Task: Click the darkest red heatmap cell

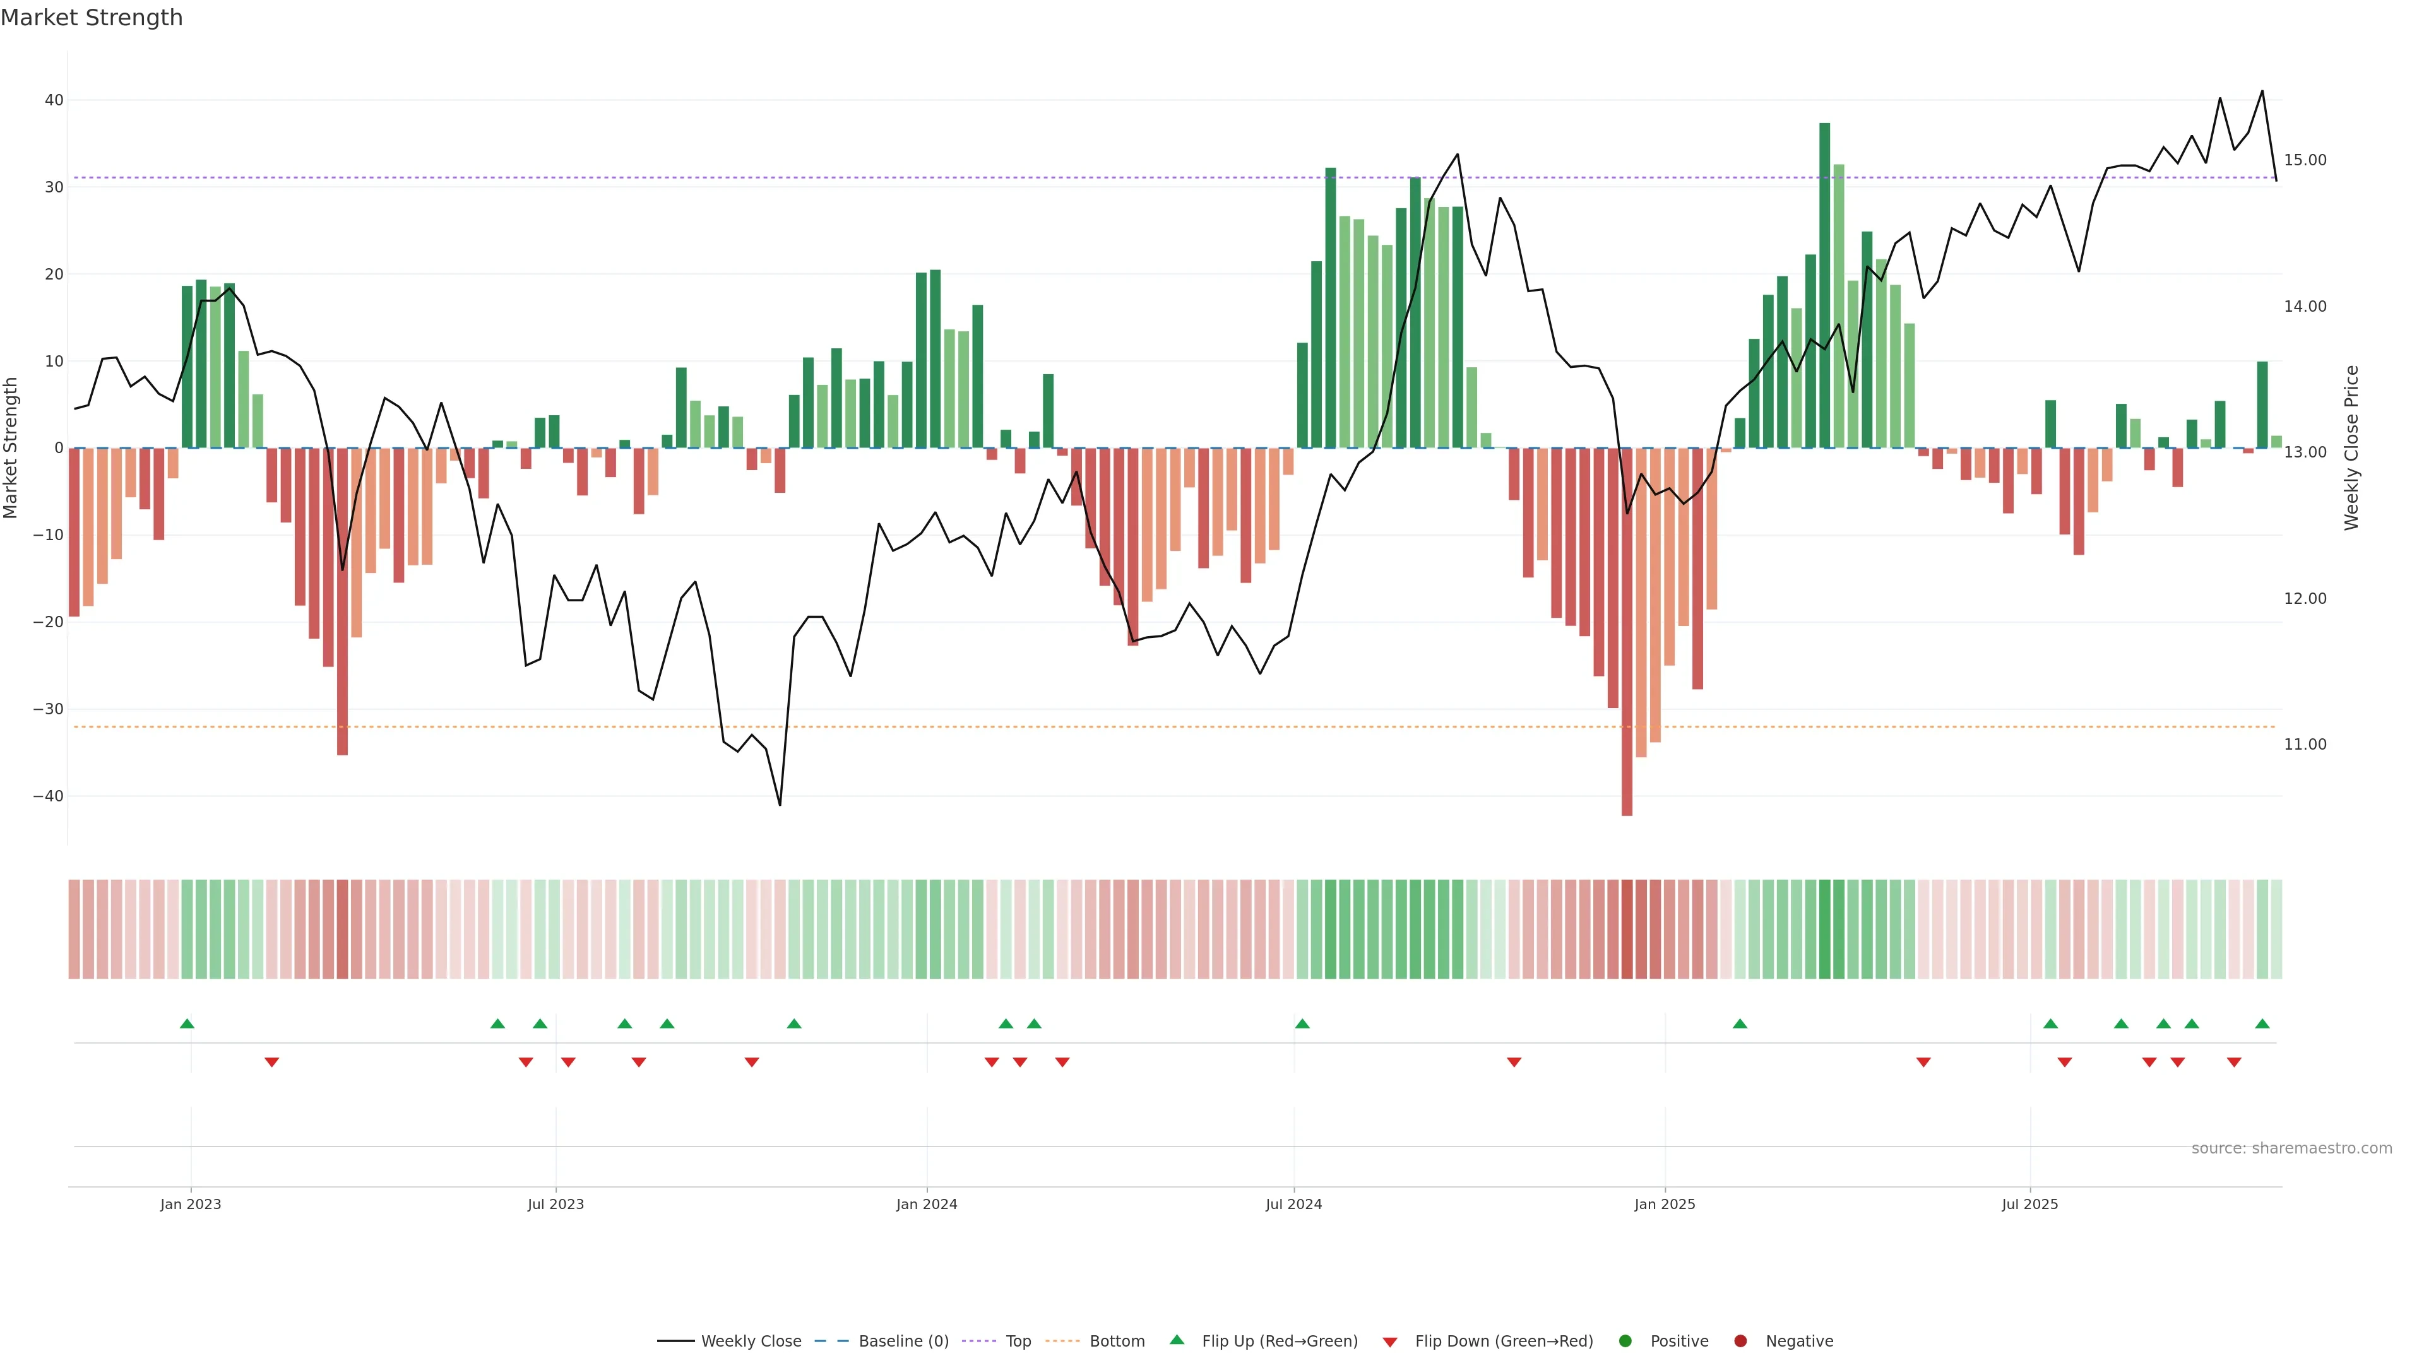Action: coord(1627,929)
